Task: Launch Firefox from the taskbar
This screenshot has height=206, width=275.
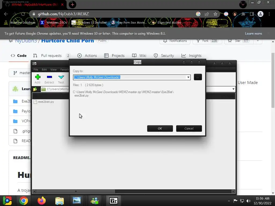Action: pos(42,201)
